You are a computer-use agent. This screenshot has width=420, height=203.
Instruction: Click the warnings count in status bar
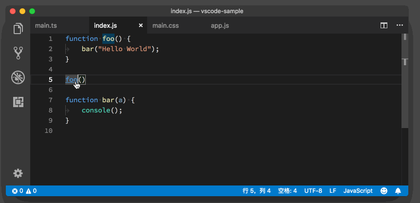pyautogui.click(x=31, y=191)
